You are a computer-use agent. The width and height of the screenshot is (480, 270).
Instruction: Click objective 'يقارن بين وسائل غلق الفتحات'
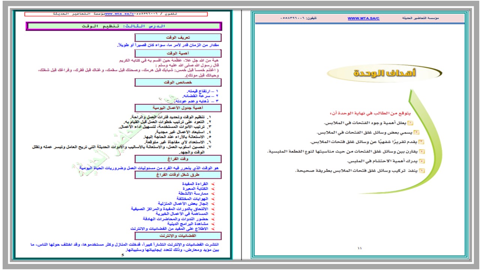(346, 151)
